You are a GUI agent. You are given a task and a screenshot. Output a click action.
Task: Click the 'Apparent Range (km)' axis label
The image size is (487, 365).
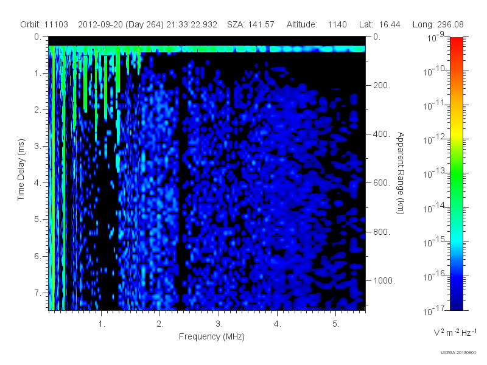tap(401, 173)
